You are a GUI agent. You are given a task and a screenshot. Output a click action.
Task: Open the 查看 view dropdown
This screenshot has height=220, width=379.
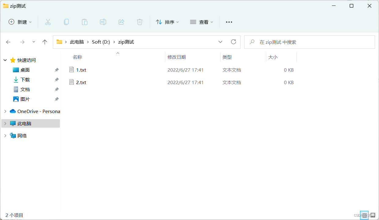(x=201, y=22)
